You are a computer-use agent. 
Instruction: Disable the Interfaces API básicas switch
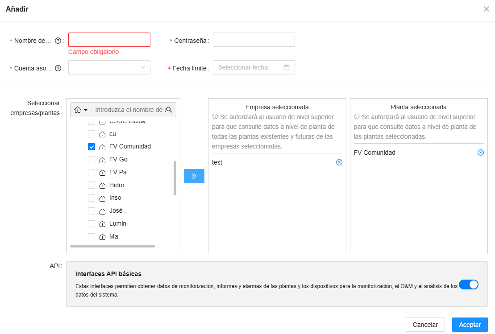[x=469, y=285]
